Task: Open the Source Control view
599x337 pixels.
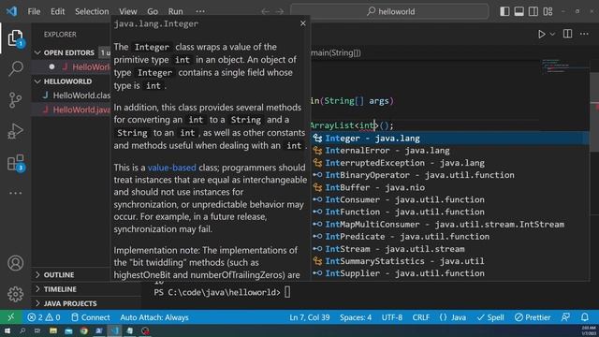Action: tap(15, 100)
